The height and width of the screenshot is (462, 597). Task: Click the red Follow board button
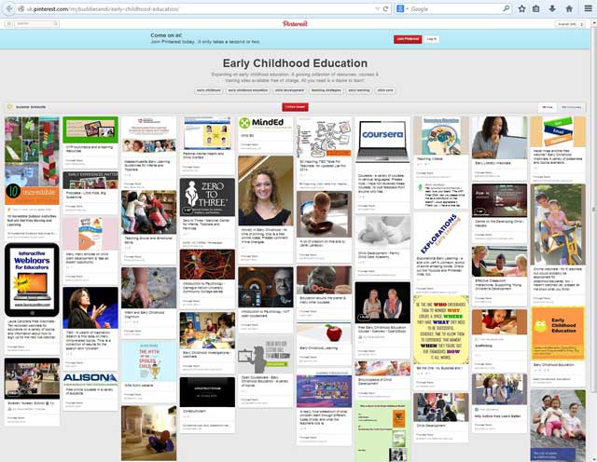point(294,107)
